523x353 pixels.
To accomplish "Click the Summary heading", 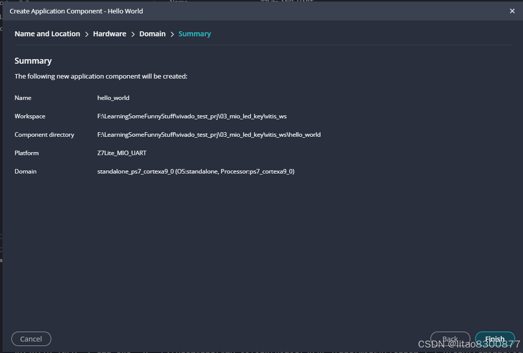I will coord(33,61).
